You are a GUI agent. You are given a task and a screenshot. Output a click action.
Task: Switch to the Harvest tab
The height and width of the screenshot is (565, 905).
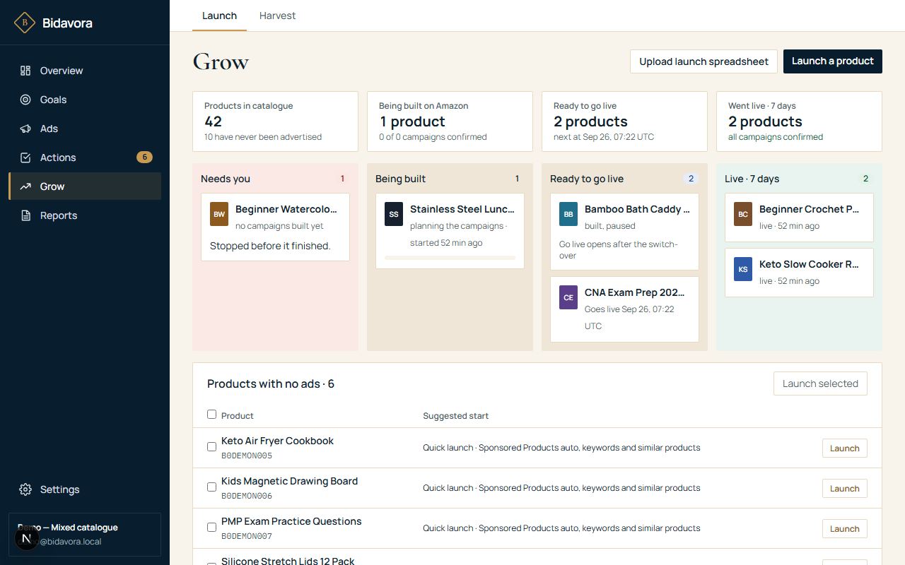[277, 16]
